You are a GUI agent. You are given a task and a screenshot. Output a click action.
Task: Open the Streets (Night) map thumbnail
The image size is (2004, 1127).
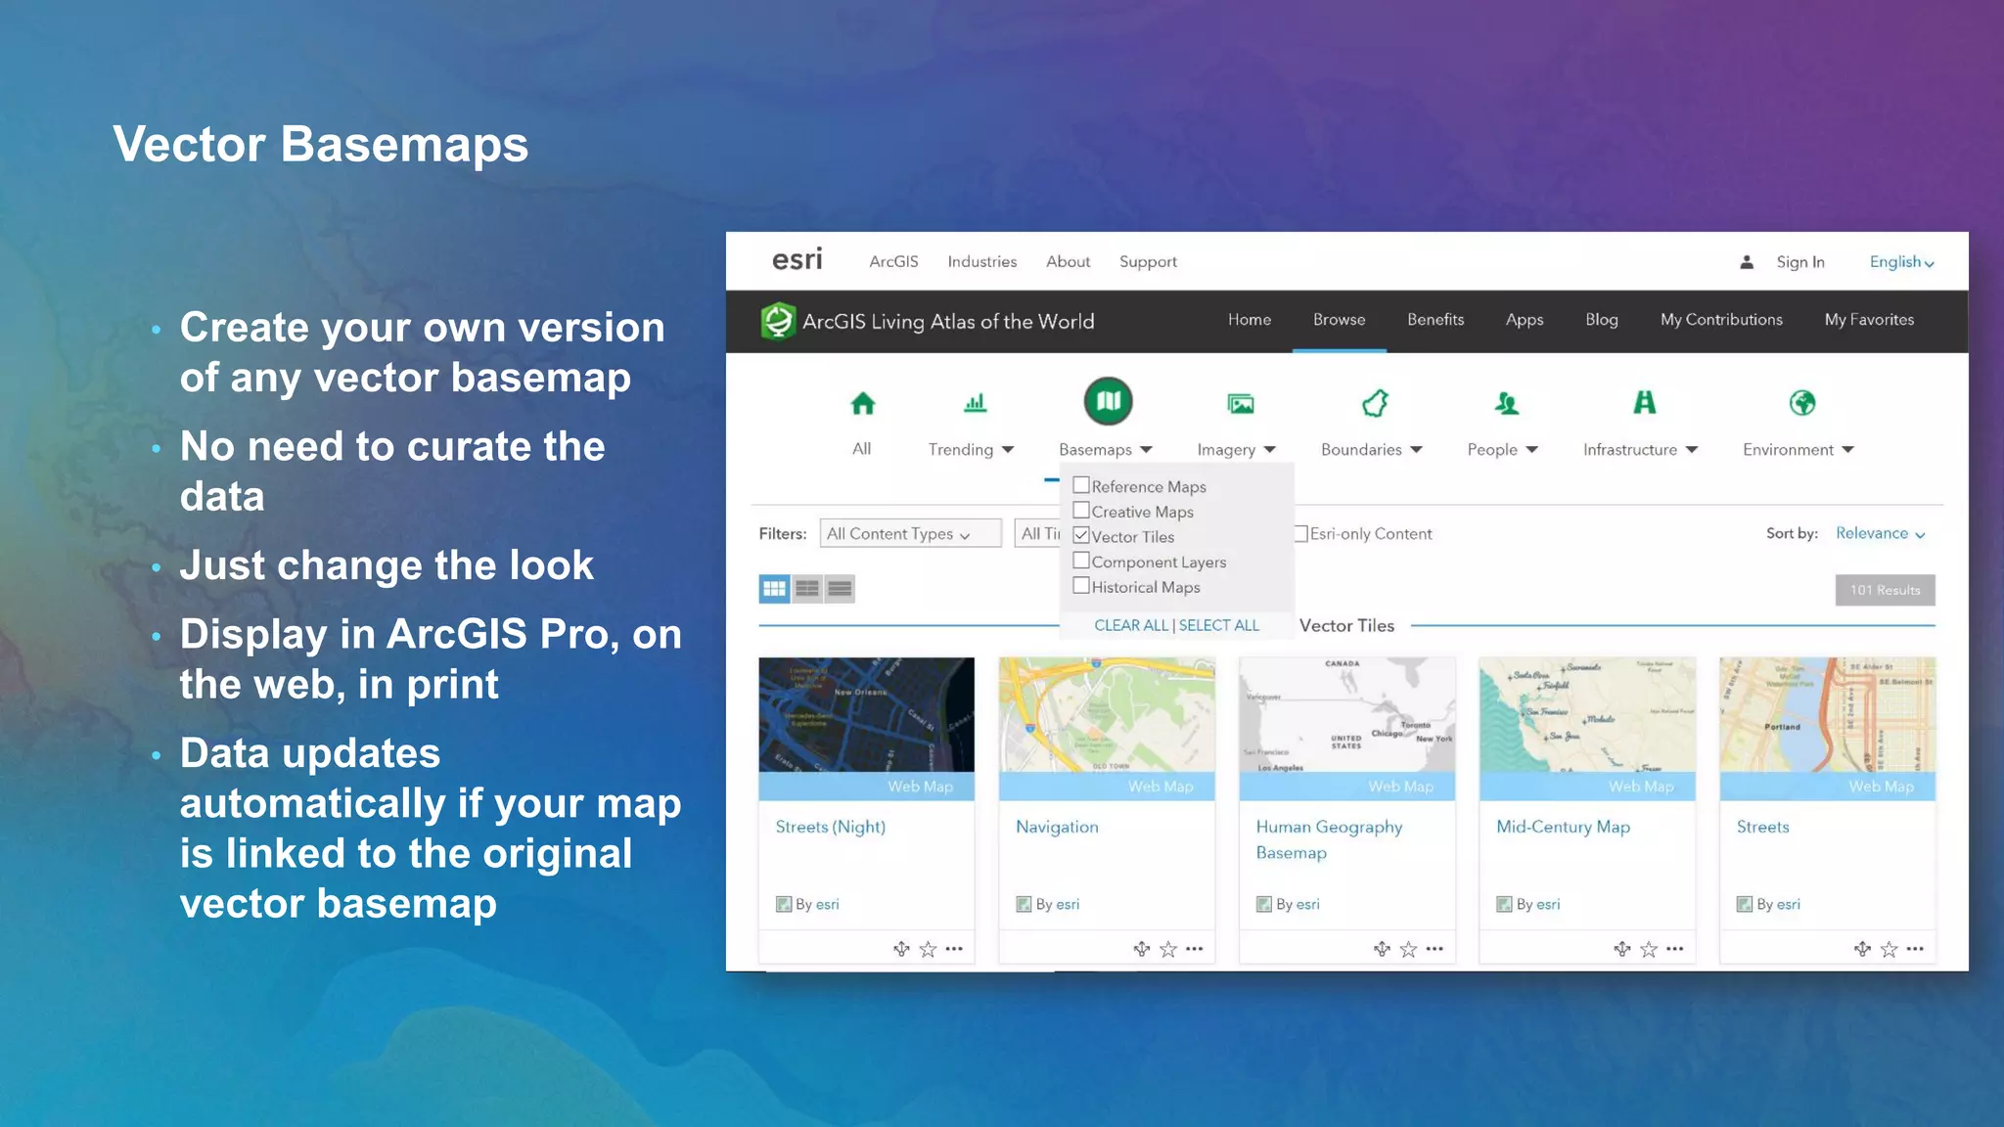pyautogui.click(x=866, y=715)
